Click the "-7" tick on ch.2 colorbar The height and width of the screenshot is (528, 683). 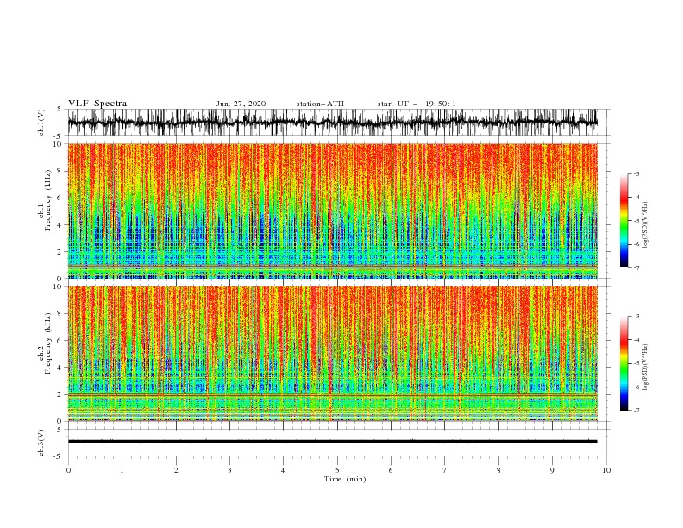click(x=636, y=410)
